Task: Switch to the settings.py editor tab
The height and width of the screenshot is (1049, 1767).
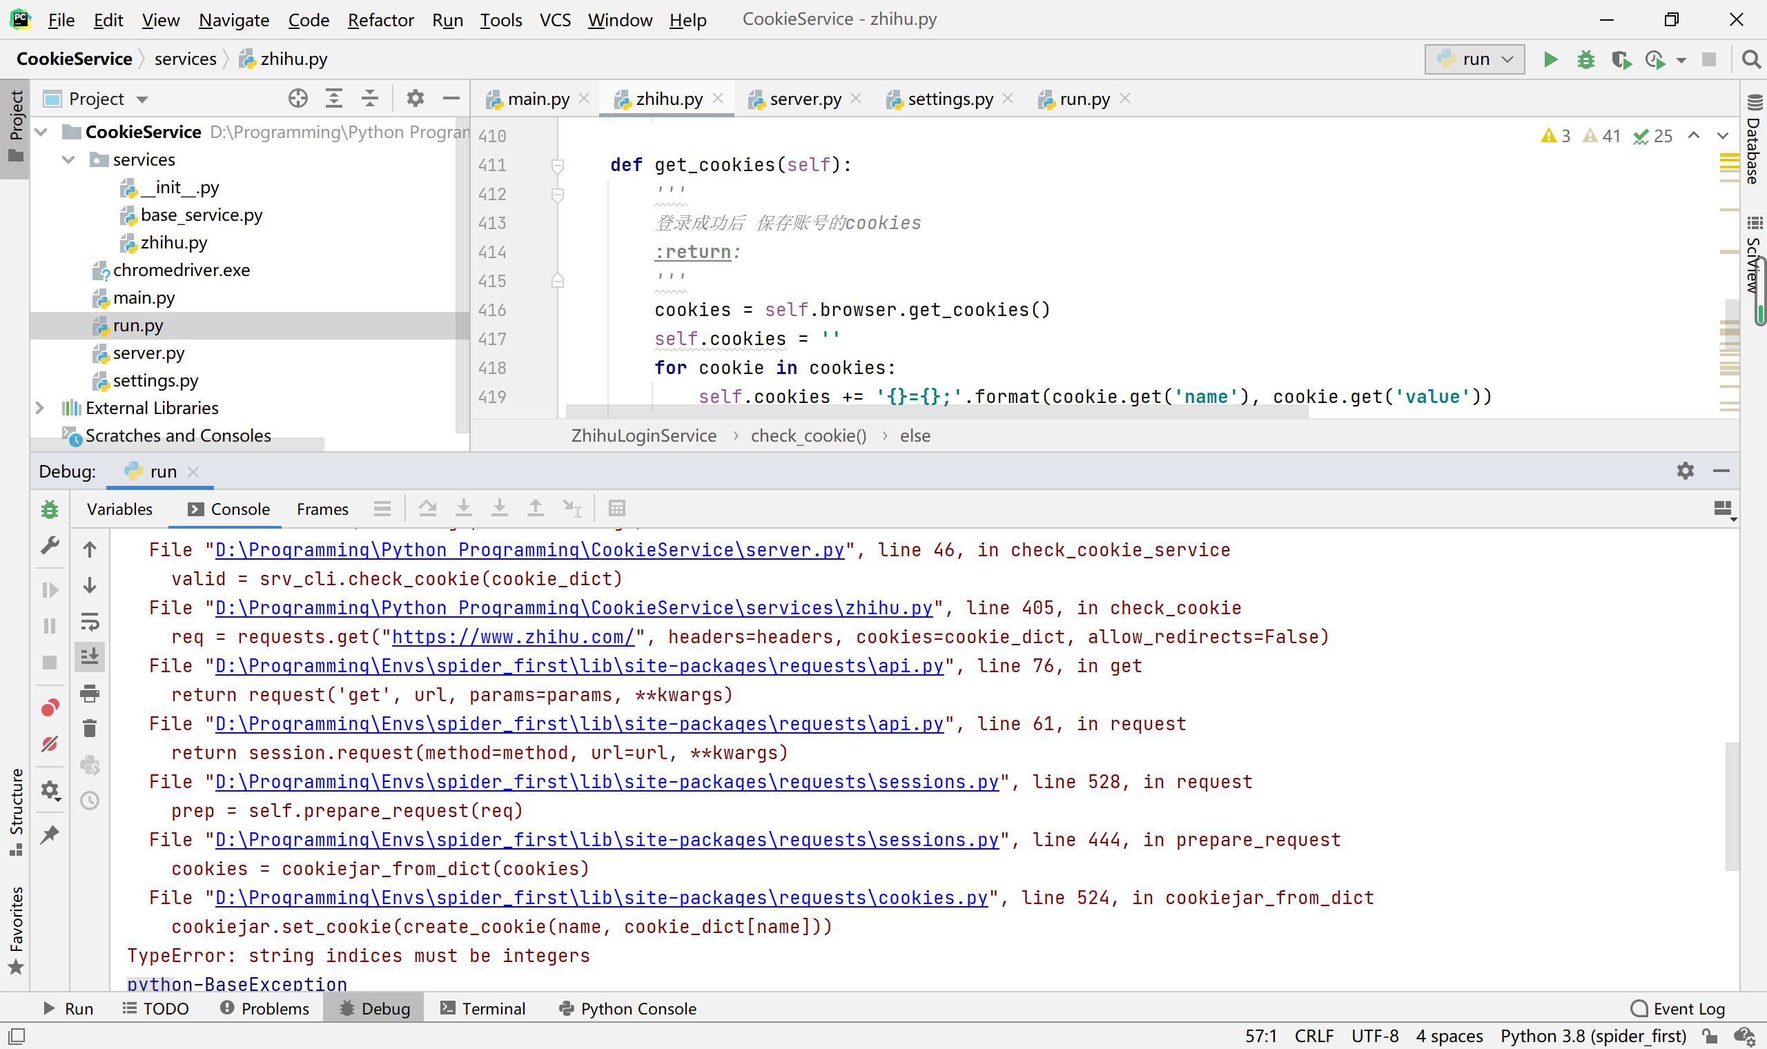Action: click(950, 99)
